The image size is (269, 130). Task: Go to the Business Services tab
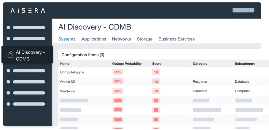176,39
